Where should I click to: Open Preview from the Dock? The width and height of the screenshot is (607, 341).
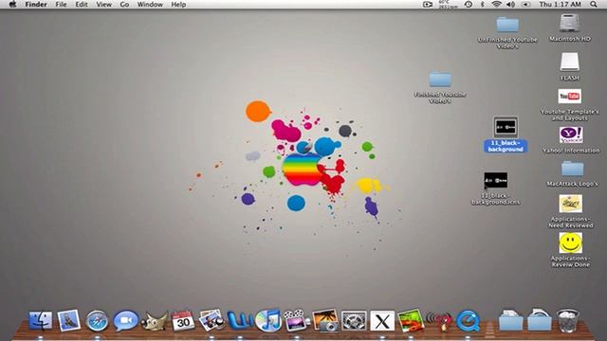[x=212, y=320]
